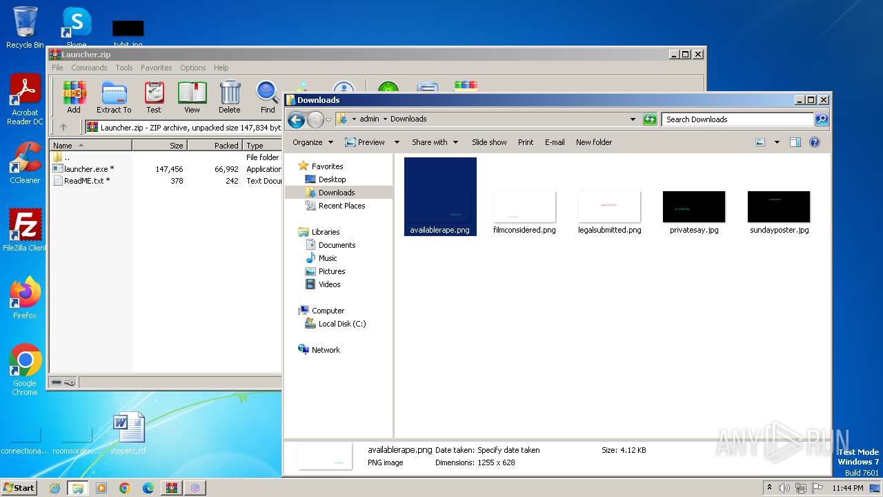Image resolution: width=883 pixels, height=497 pixels.
Task: Open FileZilla Client shortcut
Action: tap(25, 231)
